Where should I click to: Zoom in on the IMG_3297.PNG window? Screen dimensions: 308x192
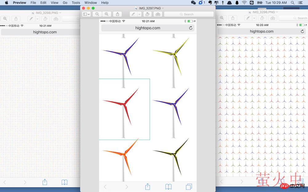click(x=107, y=14)
